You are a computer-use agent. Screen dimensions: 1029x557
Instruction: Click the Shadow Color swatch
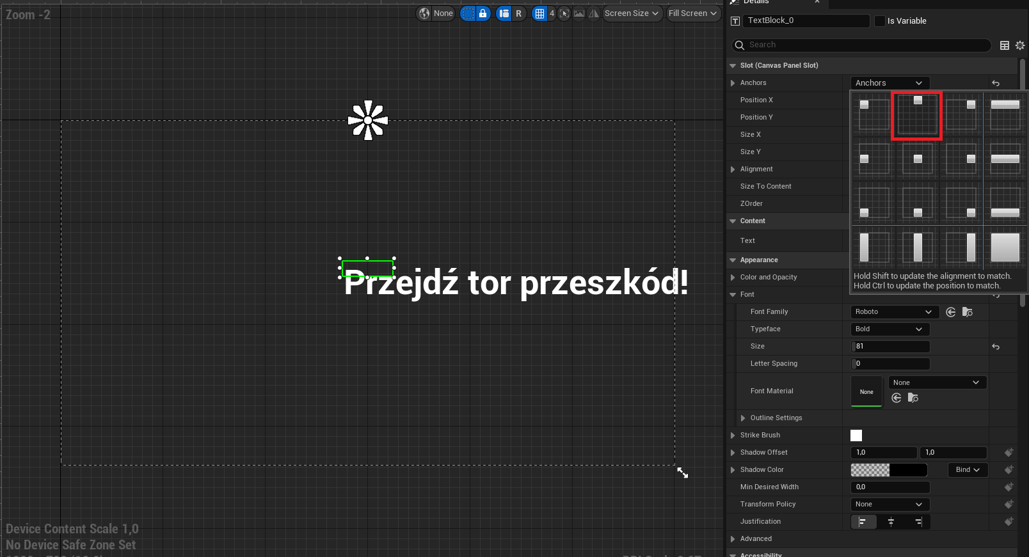pos(888,470)
